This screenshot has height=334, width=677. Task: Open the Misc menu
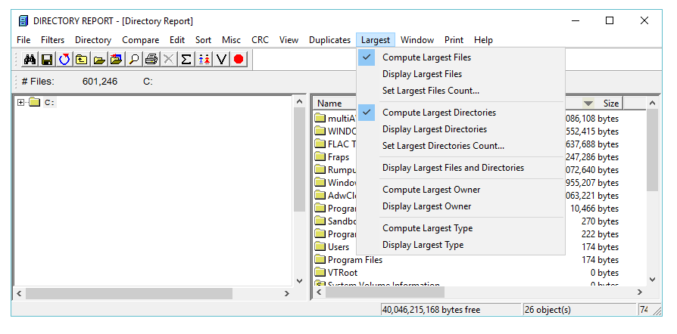(232, 40)
